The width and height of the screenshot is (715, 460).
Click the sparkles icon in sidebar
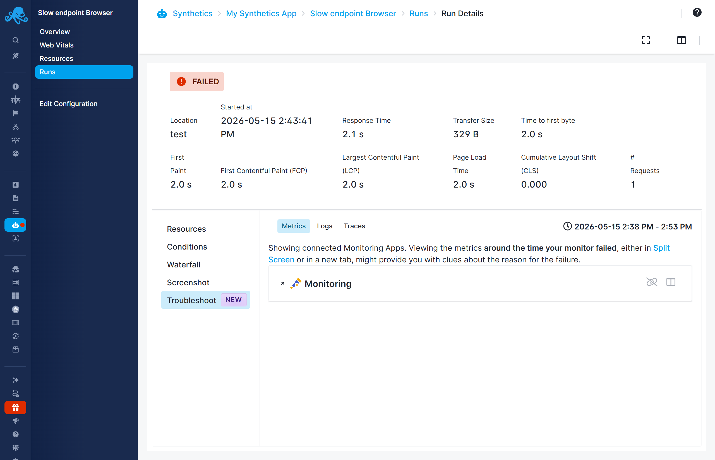[x=16, y=380]
